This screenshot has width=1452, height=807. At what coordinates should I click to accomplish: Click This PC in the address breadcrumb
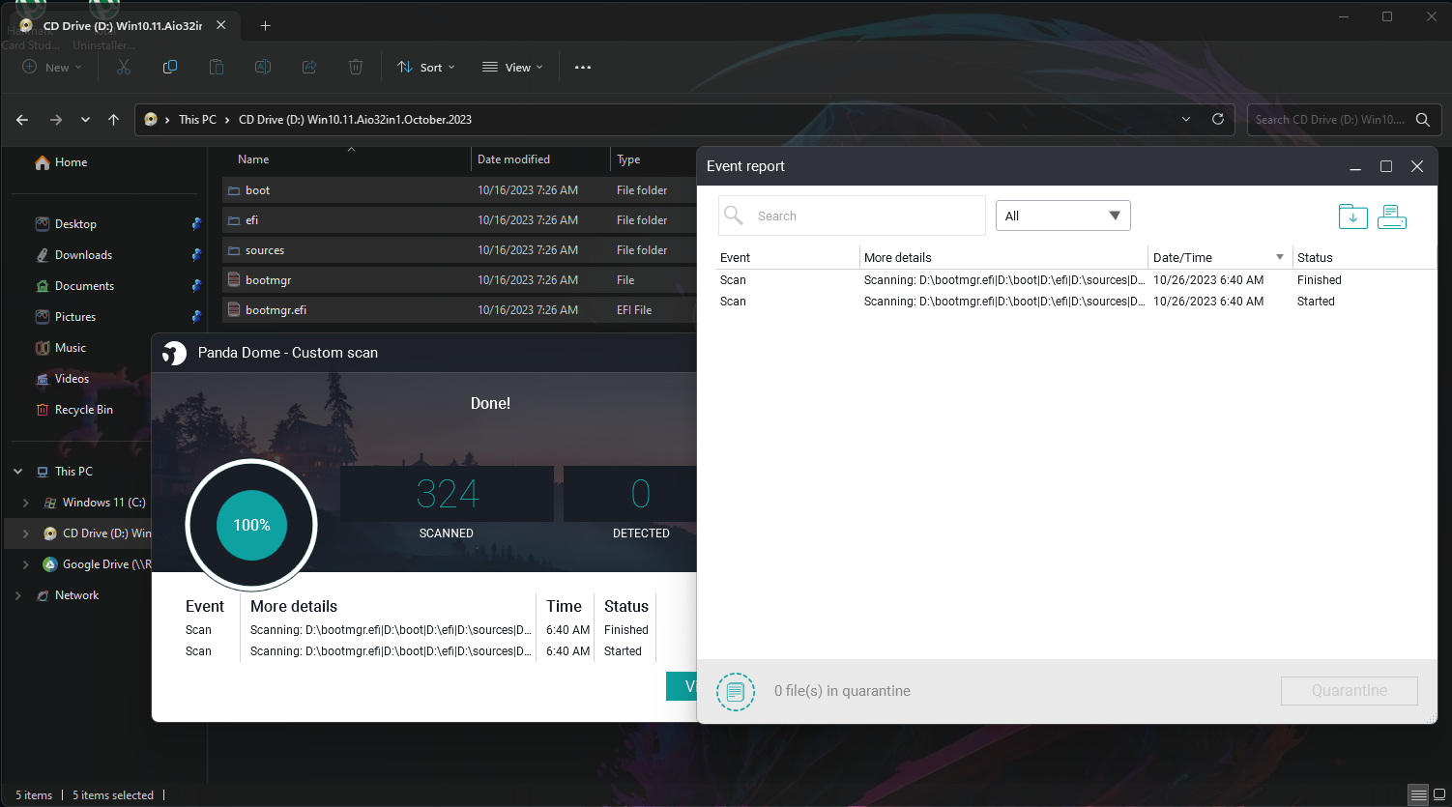tap(197, 120)
